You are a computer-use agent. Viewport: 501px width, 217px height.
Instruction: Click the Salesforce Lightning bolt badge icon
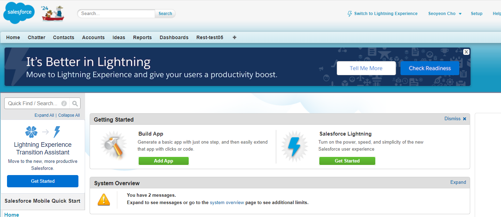[x=294, y=146]
